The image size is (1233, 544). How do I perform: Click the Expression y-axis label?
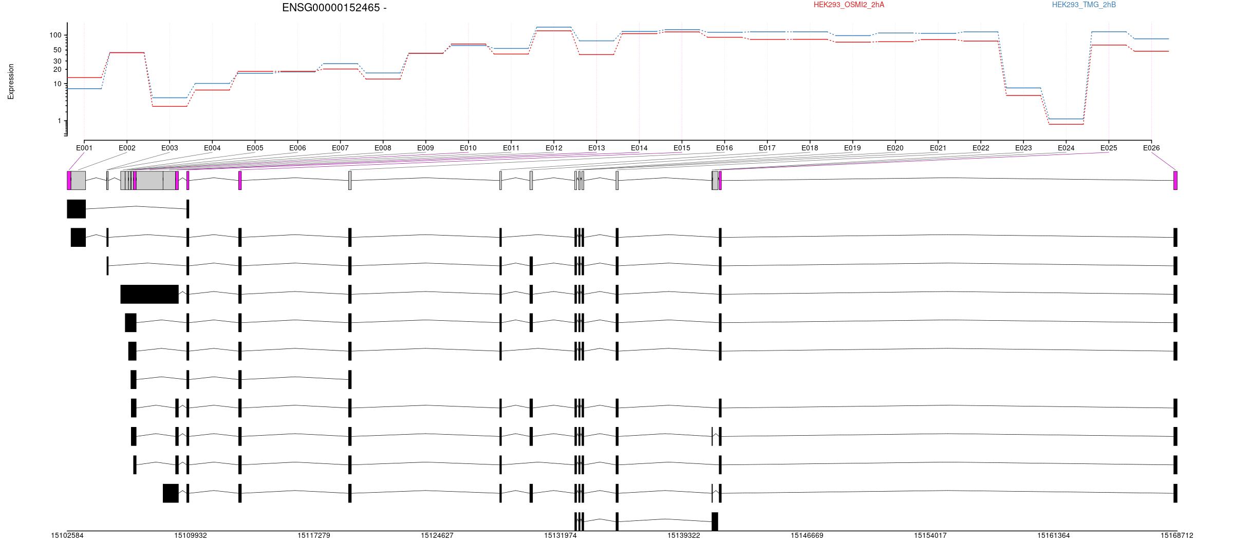coord(11,82)
